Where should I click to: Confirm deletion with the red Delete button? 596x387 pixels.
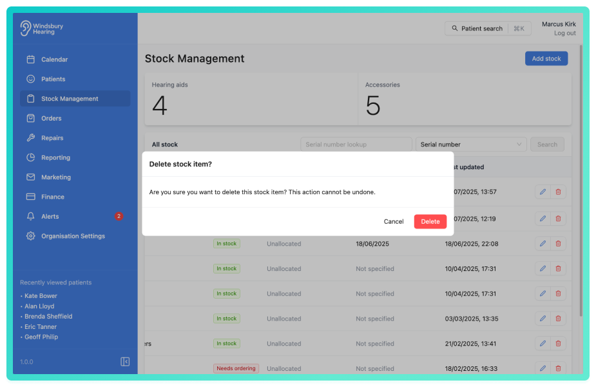click(430, 221)
